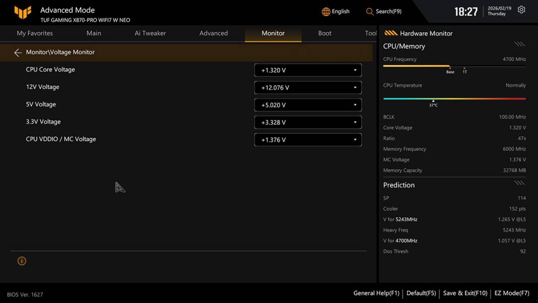Expand the 3.3V Voltage dropdown
Image resolution: width=538 pixels, height=303 pixels.
[x=308, y=122]
